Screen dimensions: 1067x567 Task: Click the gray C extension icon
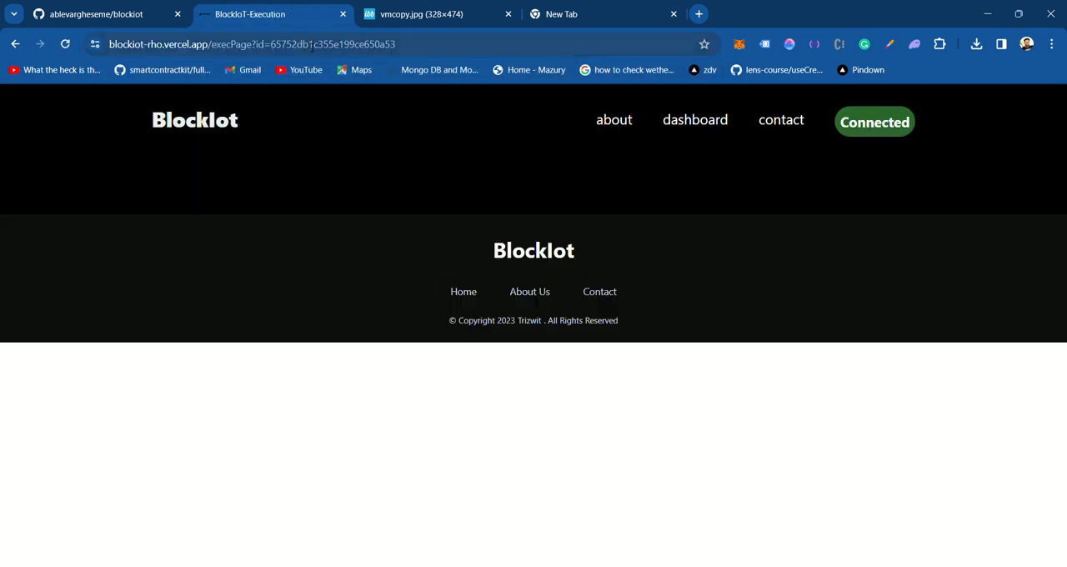(x=839, y=44)
